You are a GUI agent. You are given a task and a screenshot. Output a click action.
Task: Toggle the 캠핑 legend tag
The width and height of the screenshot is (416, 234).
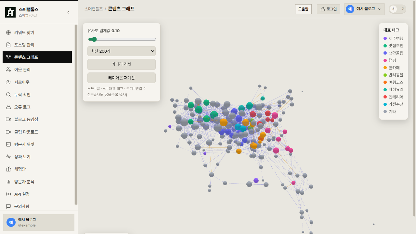(x=390, y=60)
